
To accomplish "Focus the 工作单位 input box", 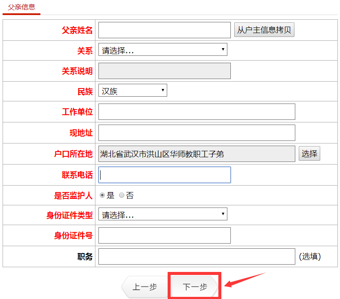I will tap(196, 112).
